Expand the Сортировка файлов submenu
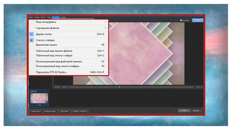Screen dimensions: 232x130 click(69, 28)
